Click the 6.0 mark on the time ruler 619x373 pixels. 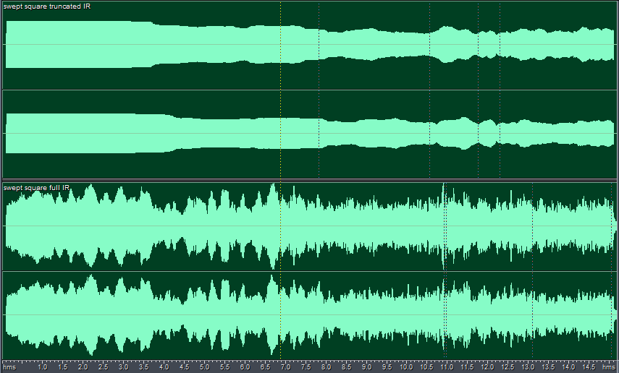point(245,367)
